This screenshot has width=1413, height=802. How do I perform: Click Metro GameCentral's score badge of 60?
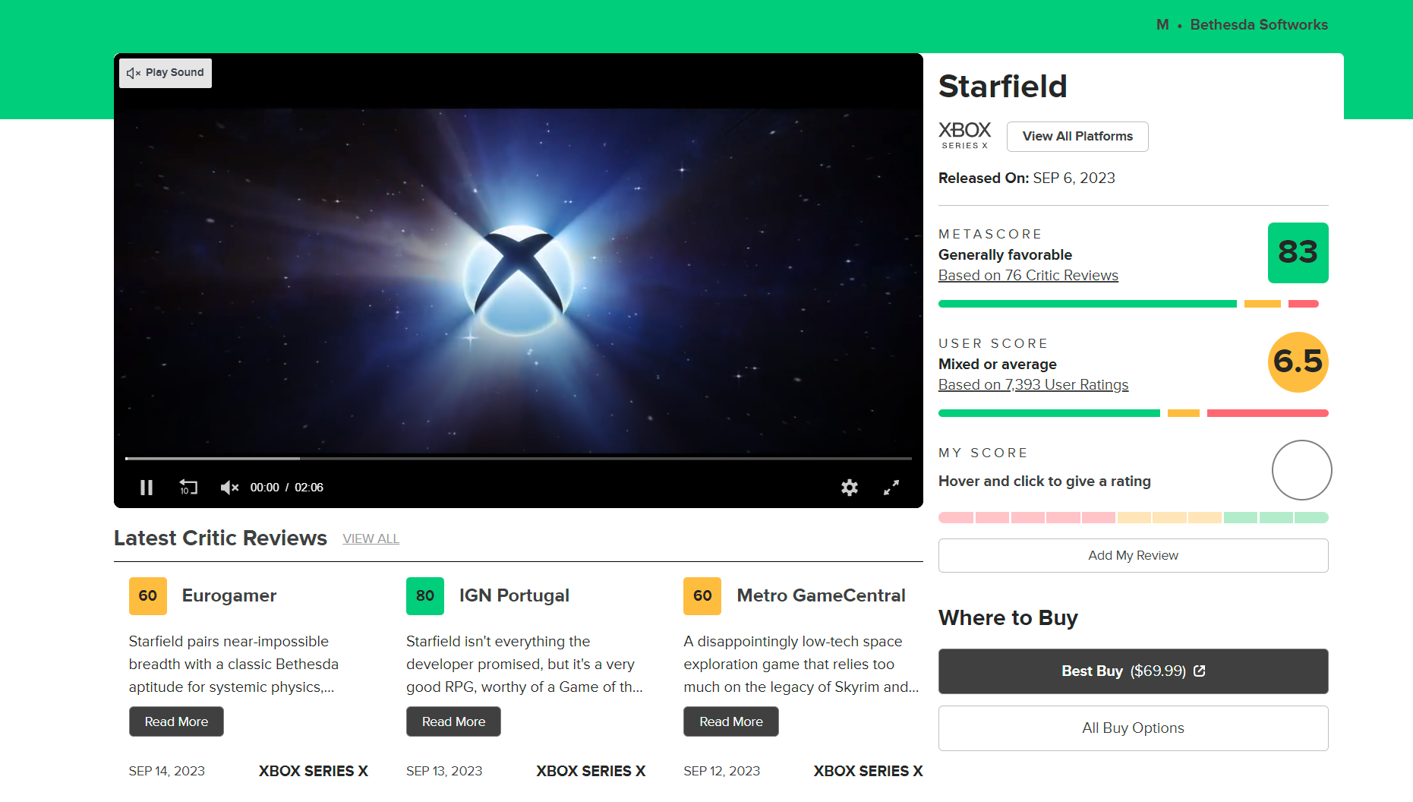(x=702, y=596)
